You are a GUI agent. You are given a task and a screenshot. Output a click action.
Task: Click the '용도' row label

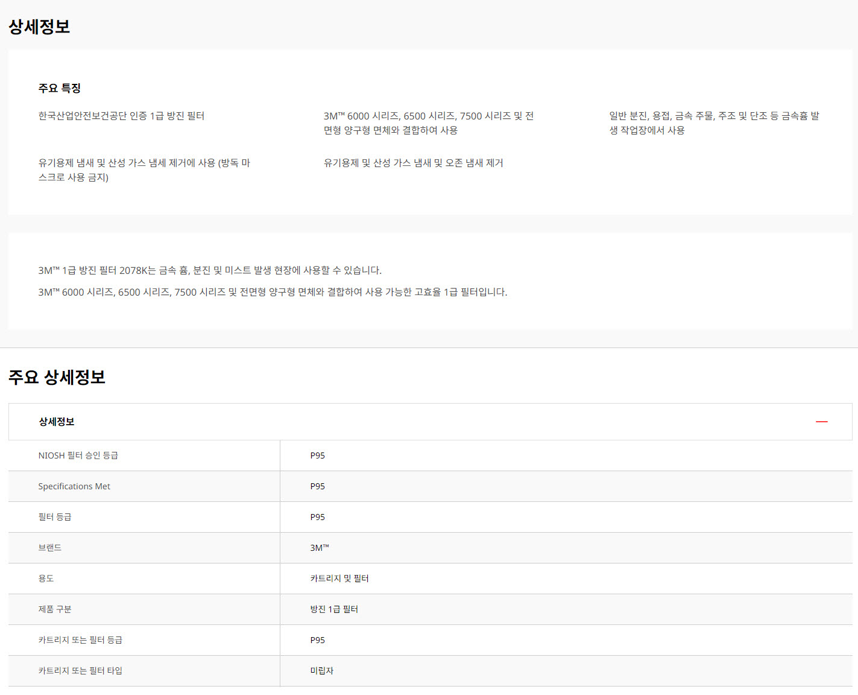[46, 579]
